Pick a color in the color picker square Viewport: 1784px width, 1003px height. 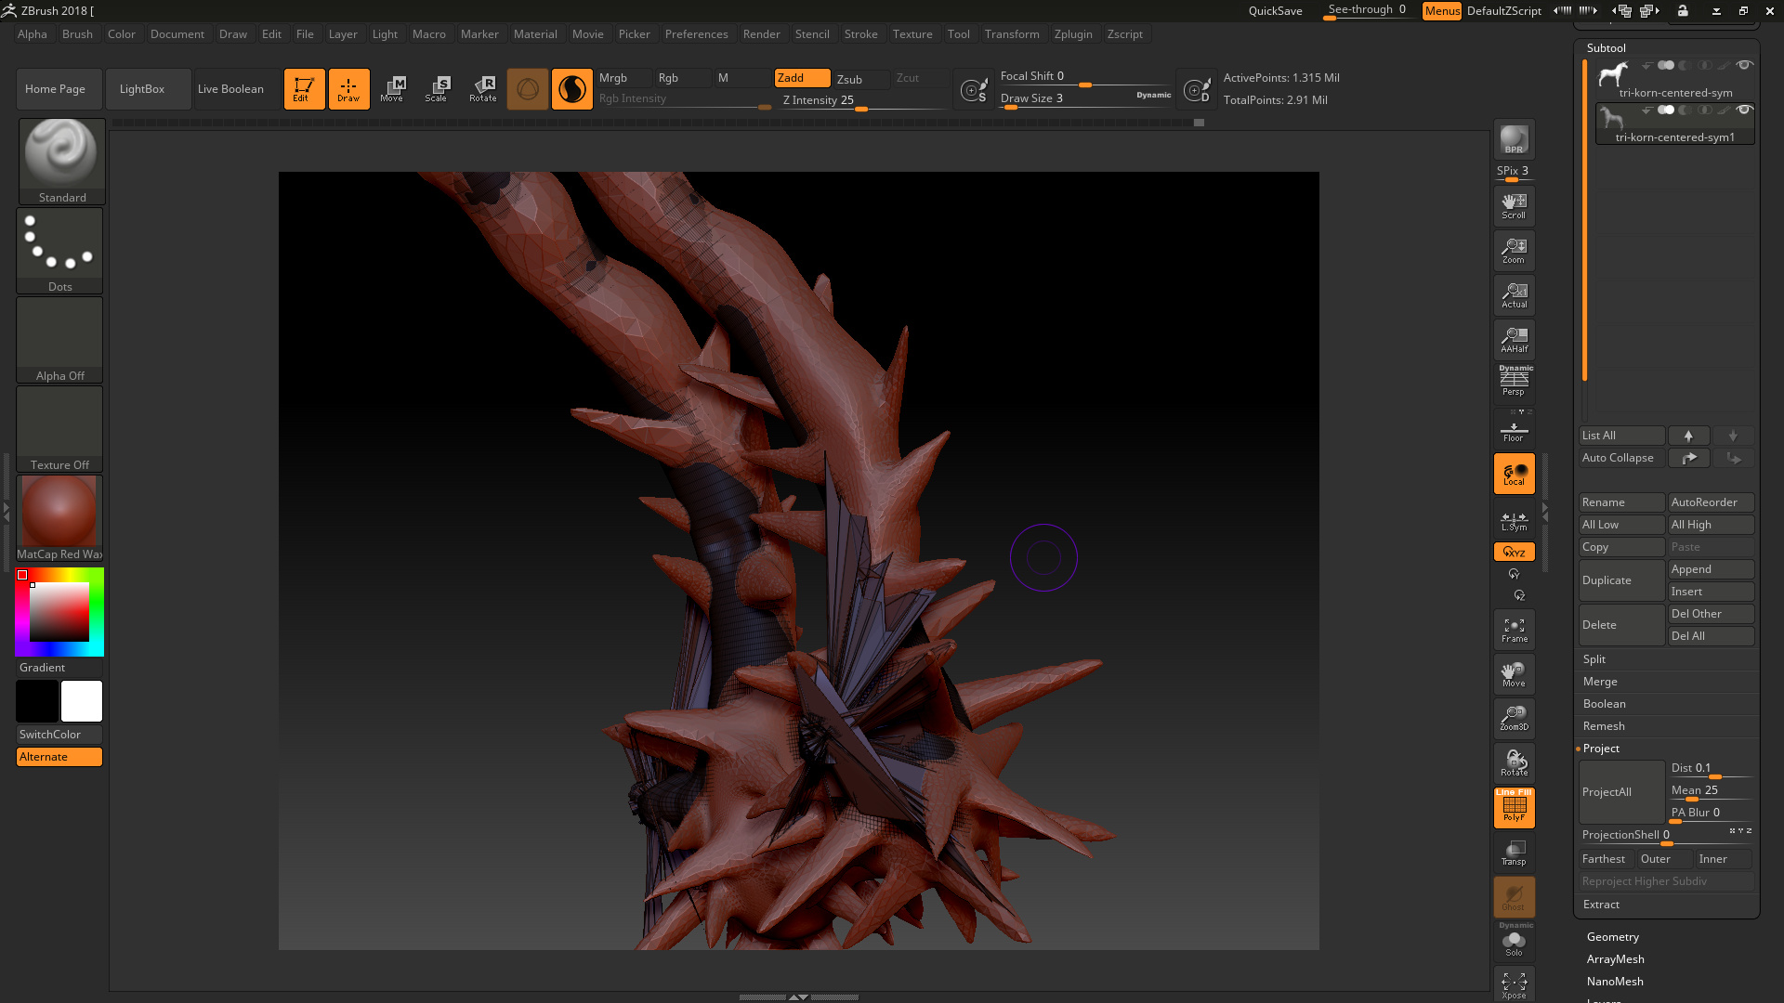(59, 612)
